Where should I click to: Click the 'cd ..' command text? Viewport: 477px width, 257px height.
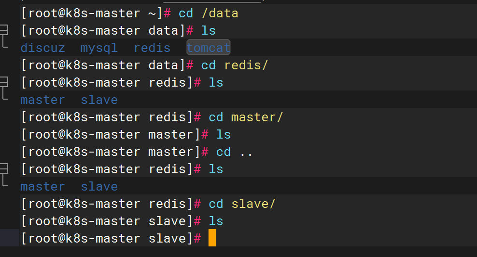[x=234, y=152]
